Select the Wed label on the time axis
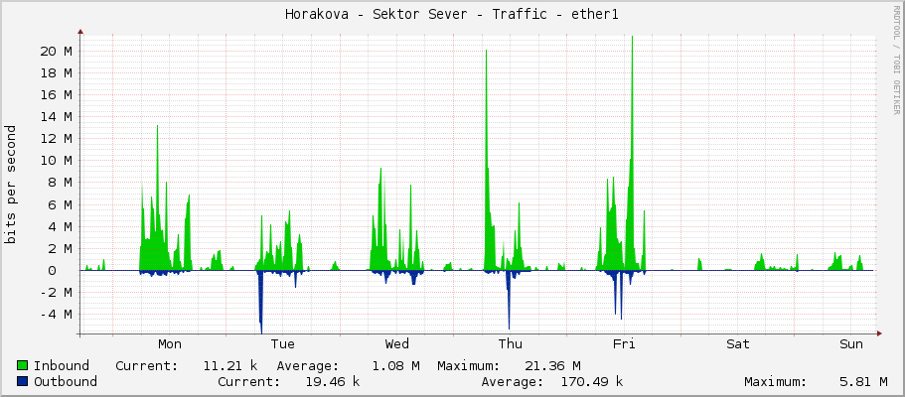 click(x=396, y=344)
